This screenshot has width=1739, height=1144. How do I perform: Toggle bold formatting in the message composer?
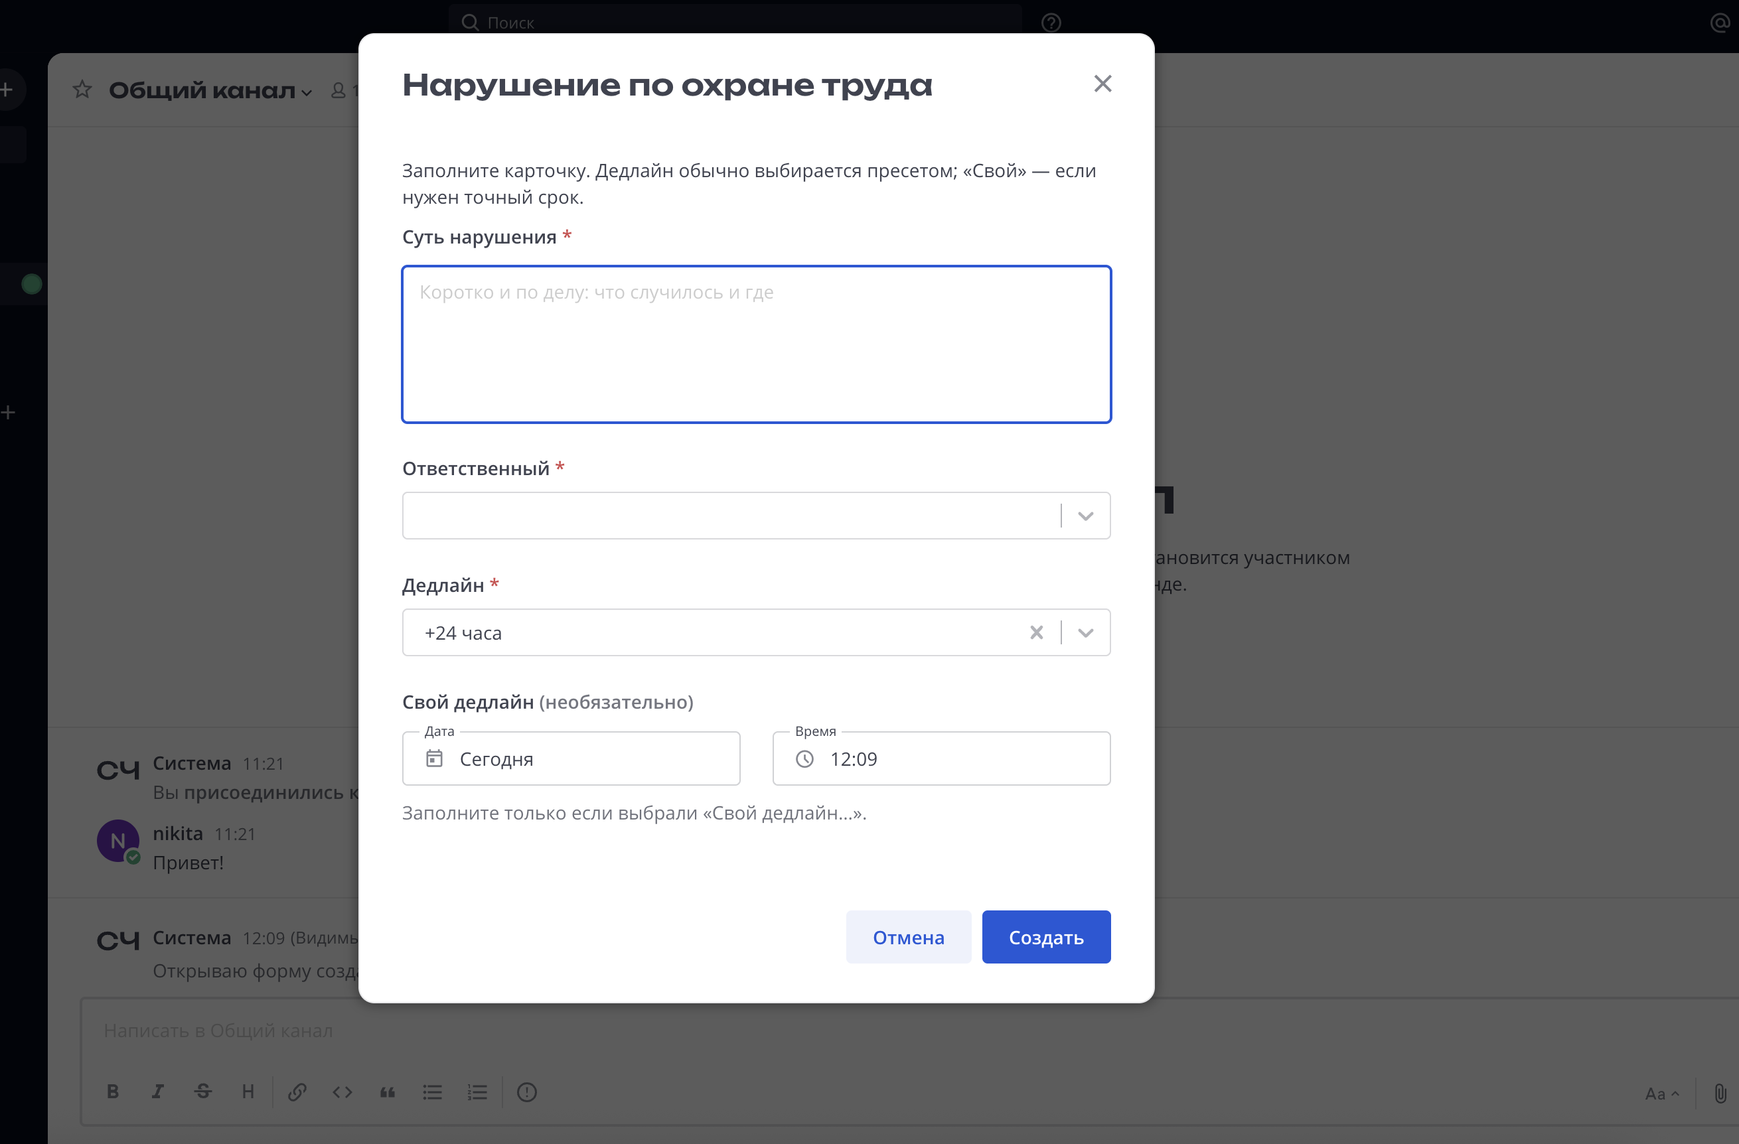pos(113,1092)
